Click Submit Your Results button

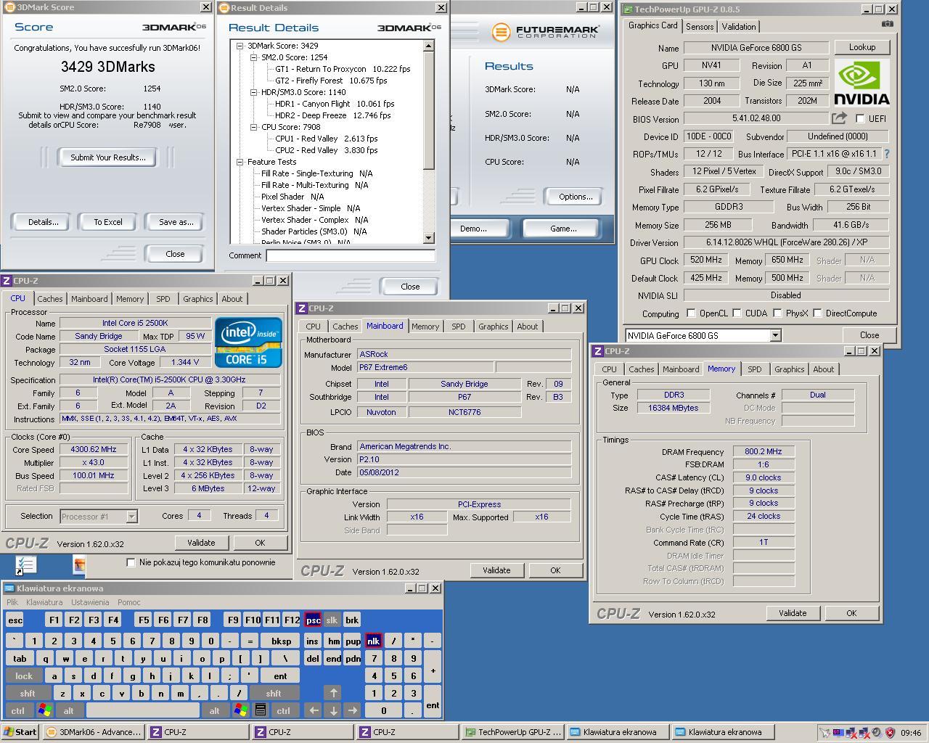(x=108, y=157)
